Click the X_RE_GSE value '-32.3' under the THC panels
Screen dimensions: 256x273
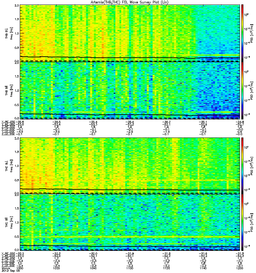click(x=20, y=254)
